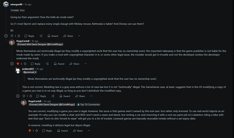The image size is (234, 138).
Task: Give an Award to HugoCortell's latest reply
Action: 63,131
